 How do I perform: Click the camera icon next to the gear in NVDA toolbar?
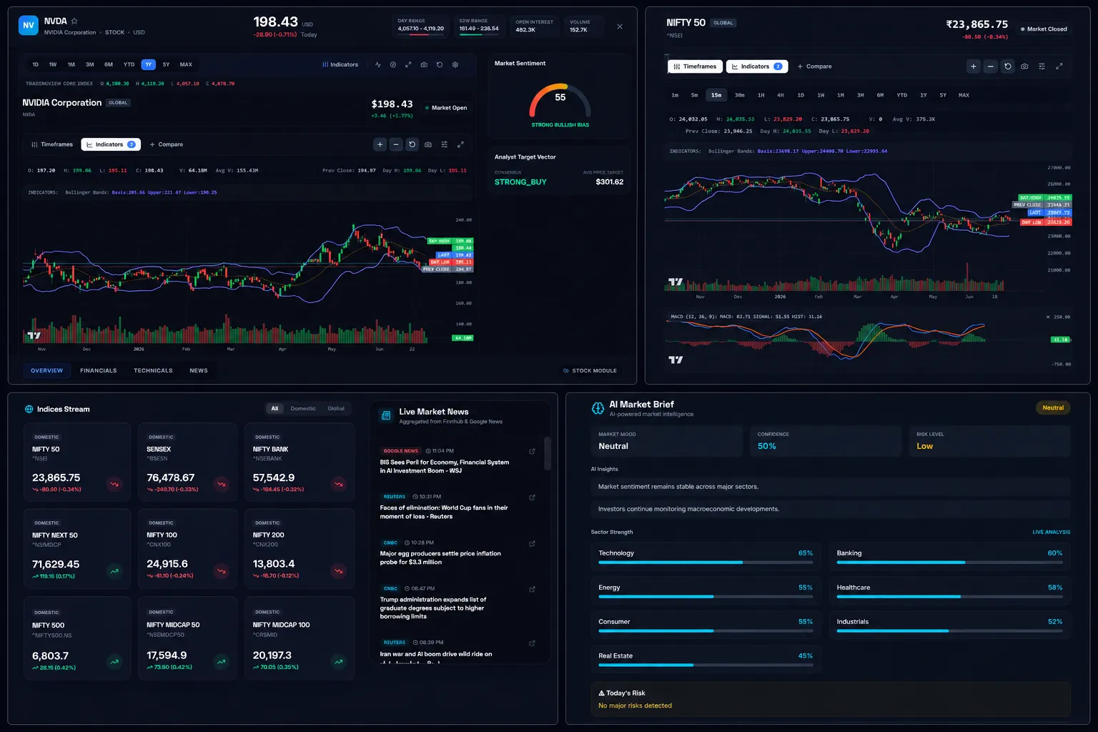[x=424, y=64]
